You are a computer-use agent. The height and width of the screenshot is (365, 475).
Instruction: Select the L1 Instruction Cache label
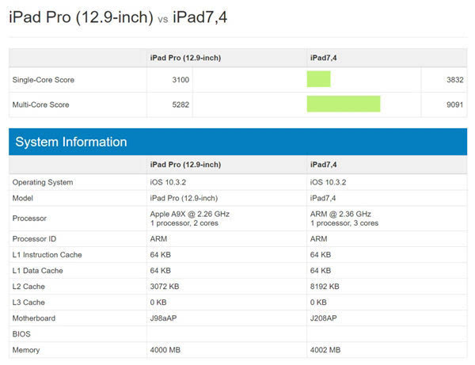coord(47,255)
